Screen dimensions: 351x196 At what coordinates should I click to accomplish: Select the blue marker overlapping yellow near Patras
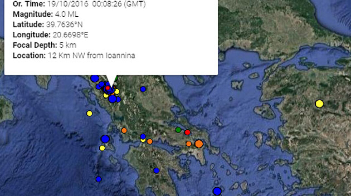click(x=143, y=136)
